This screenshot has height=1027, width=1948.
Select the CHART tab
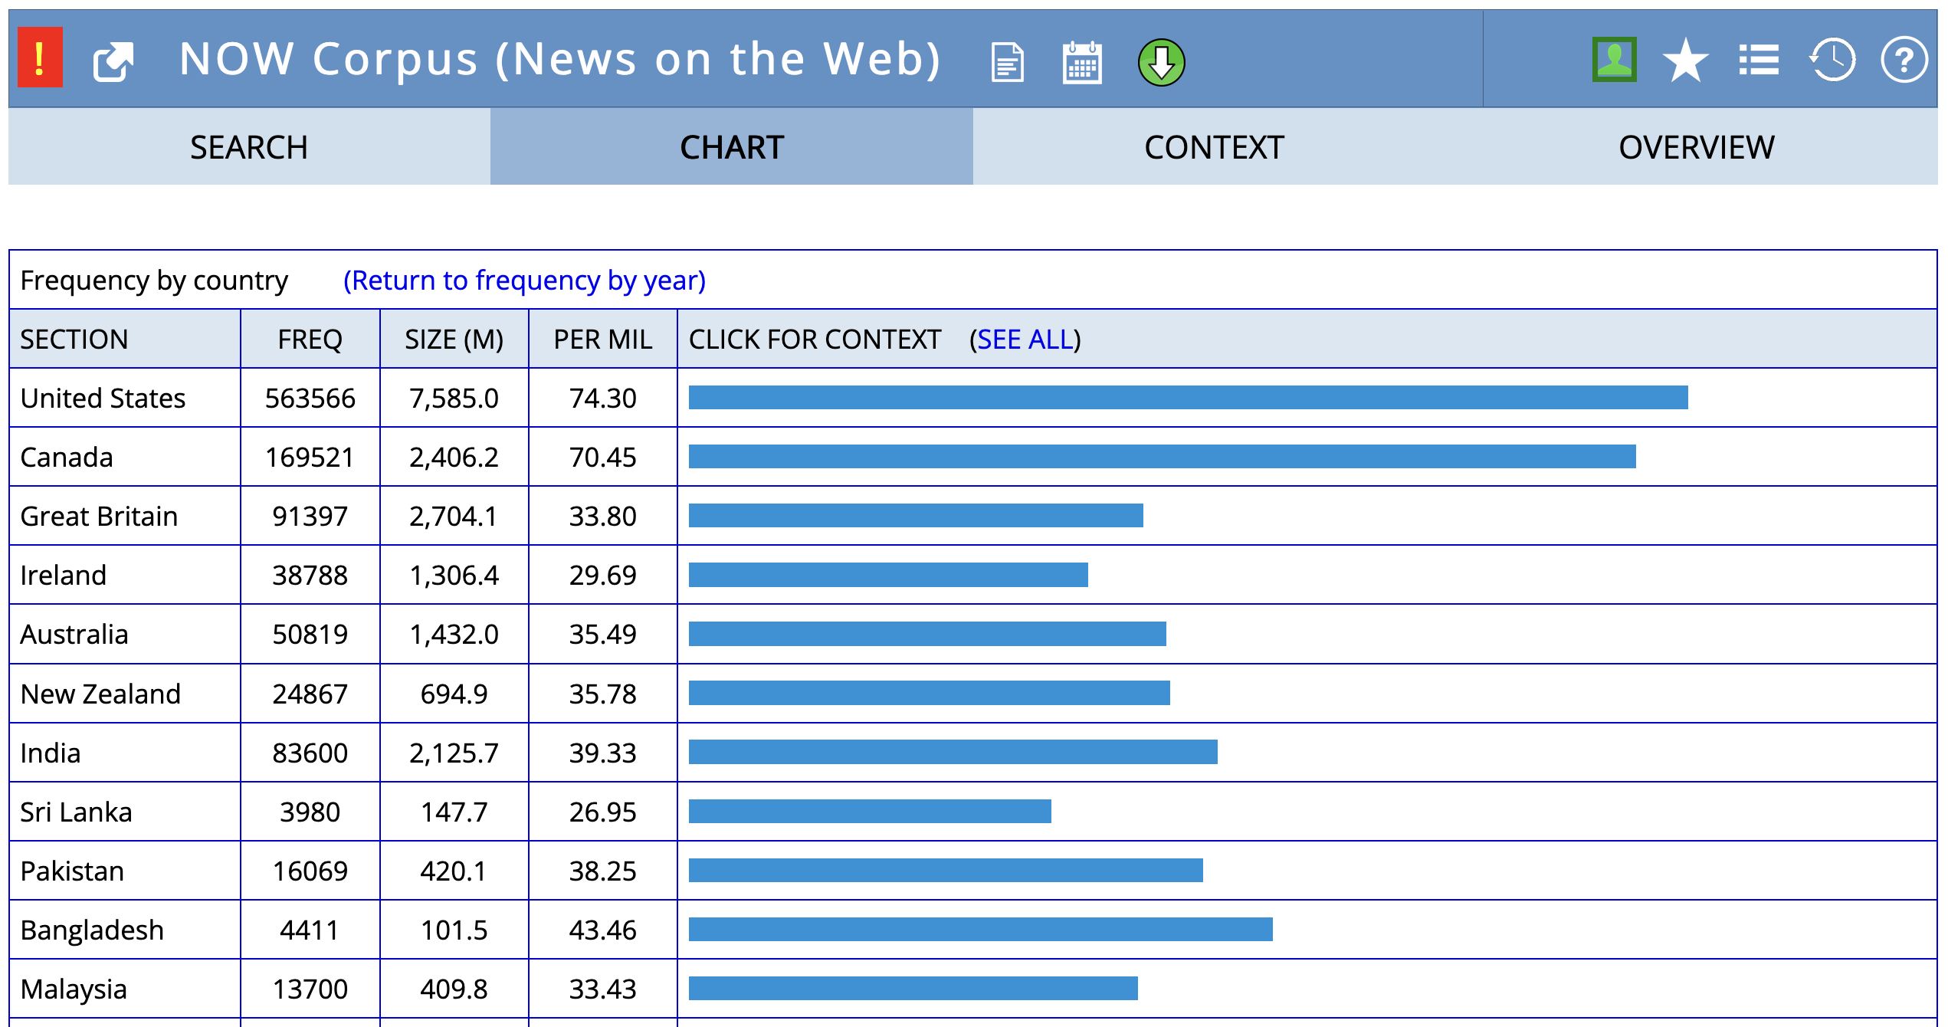pyautogui.click(x=732, y=147)
